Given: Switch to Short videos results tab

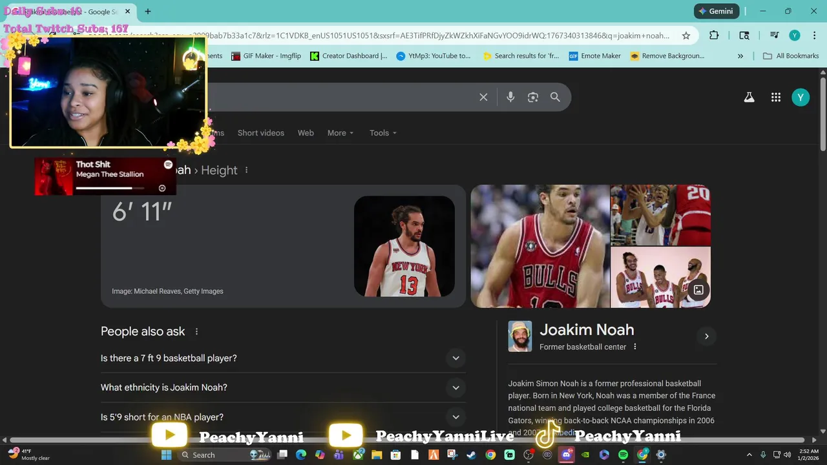Looking at the screenshot, I should (261, 133).
